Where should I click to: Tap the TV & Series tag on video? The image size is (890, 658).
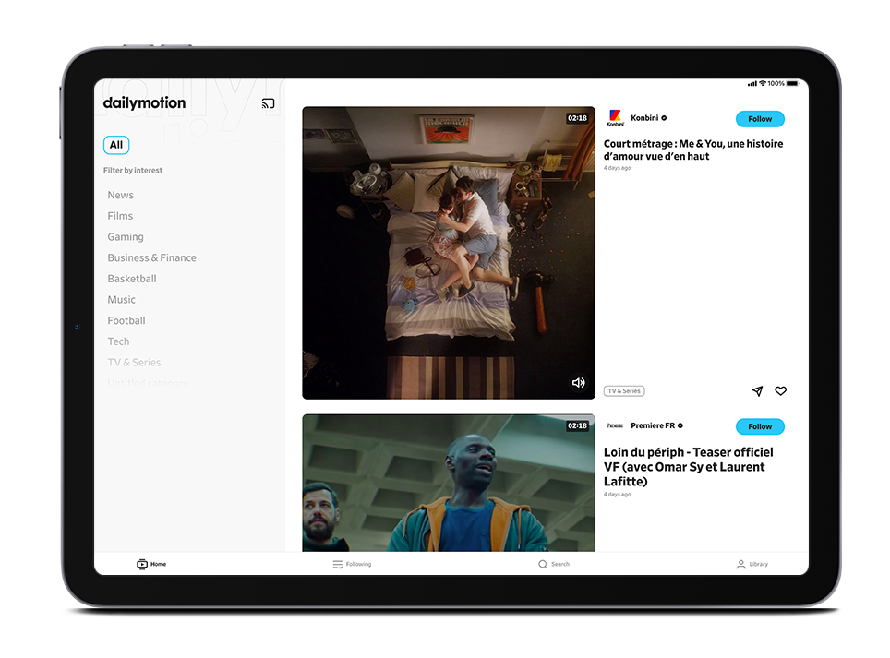click(624, 390)
